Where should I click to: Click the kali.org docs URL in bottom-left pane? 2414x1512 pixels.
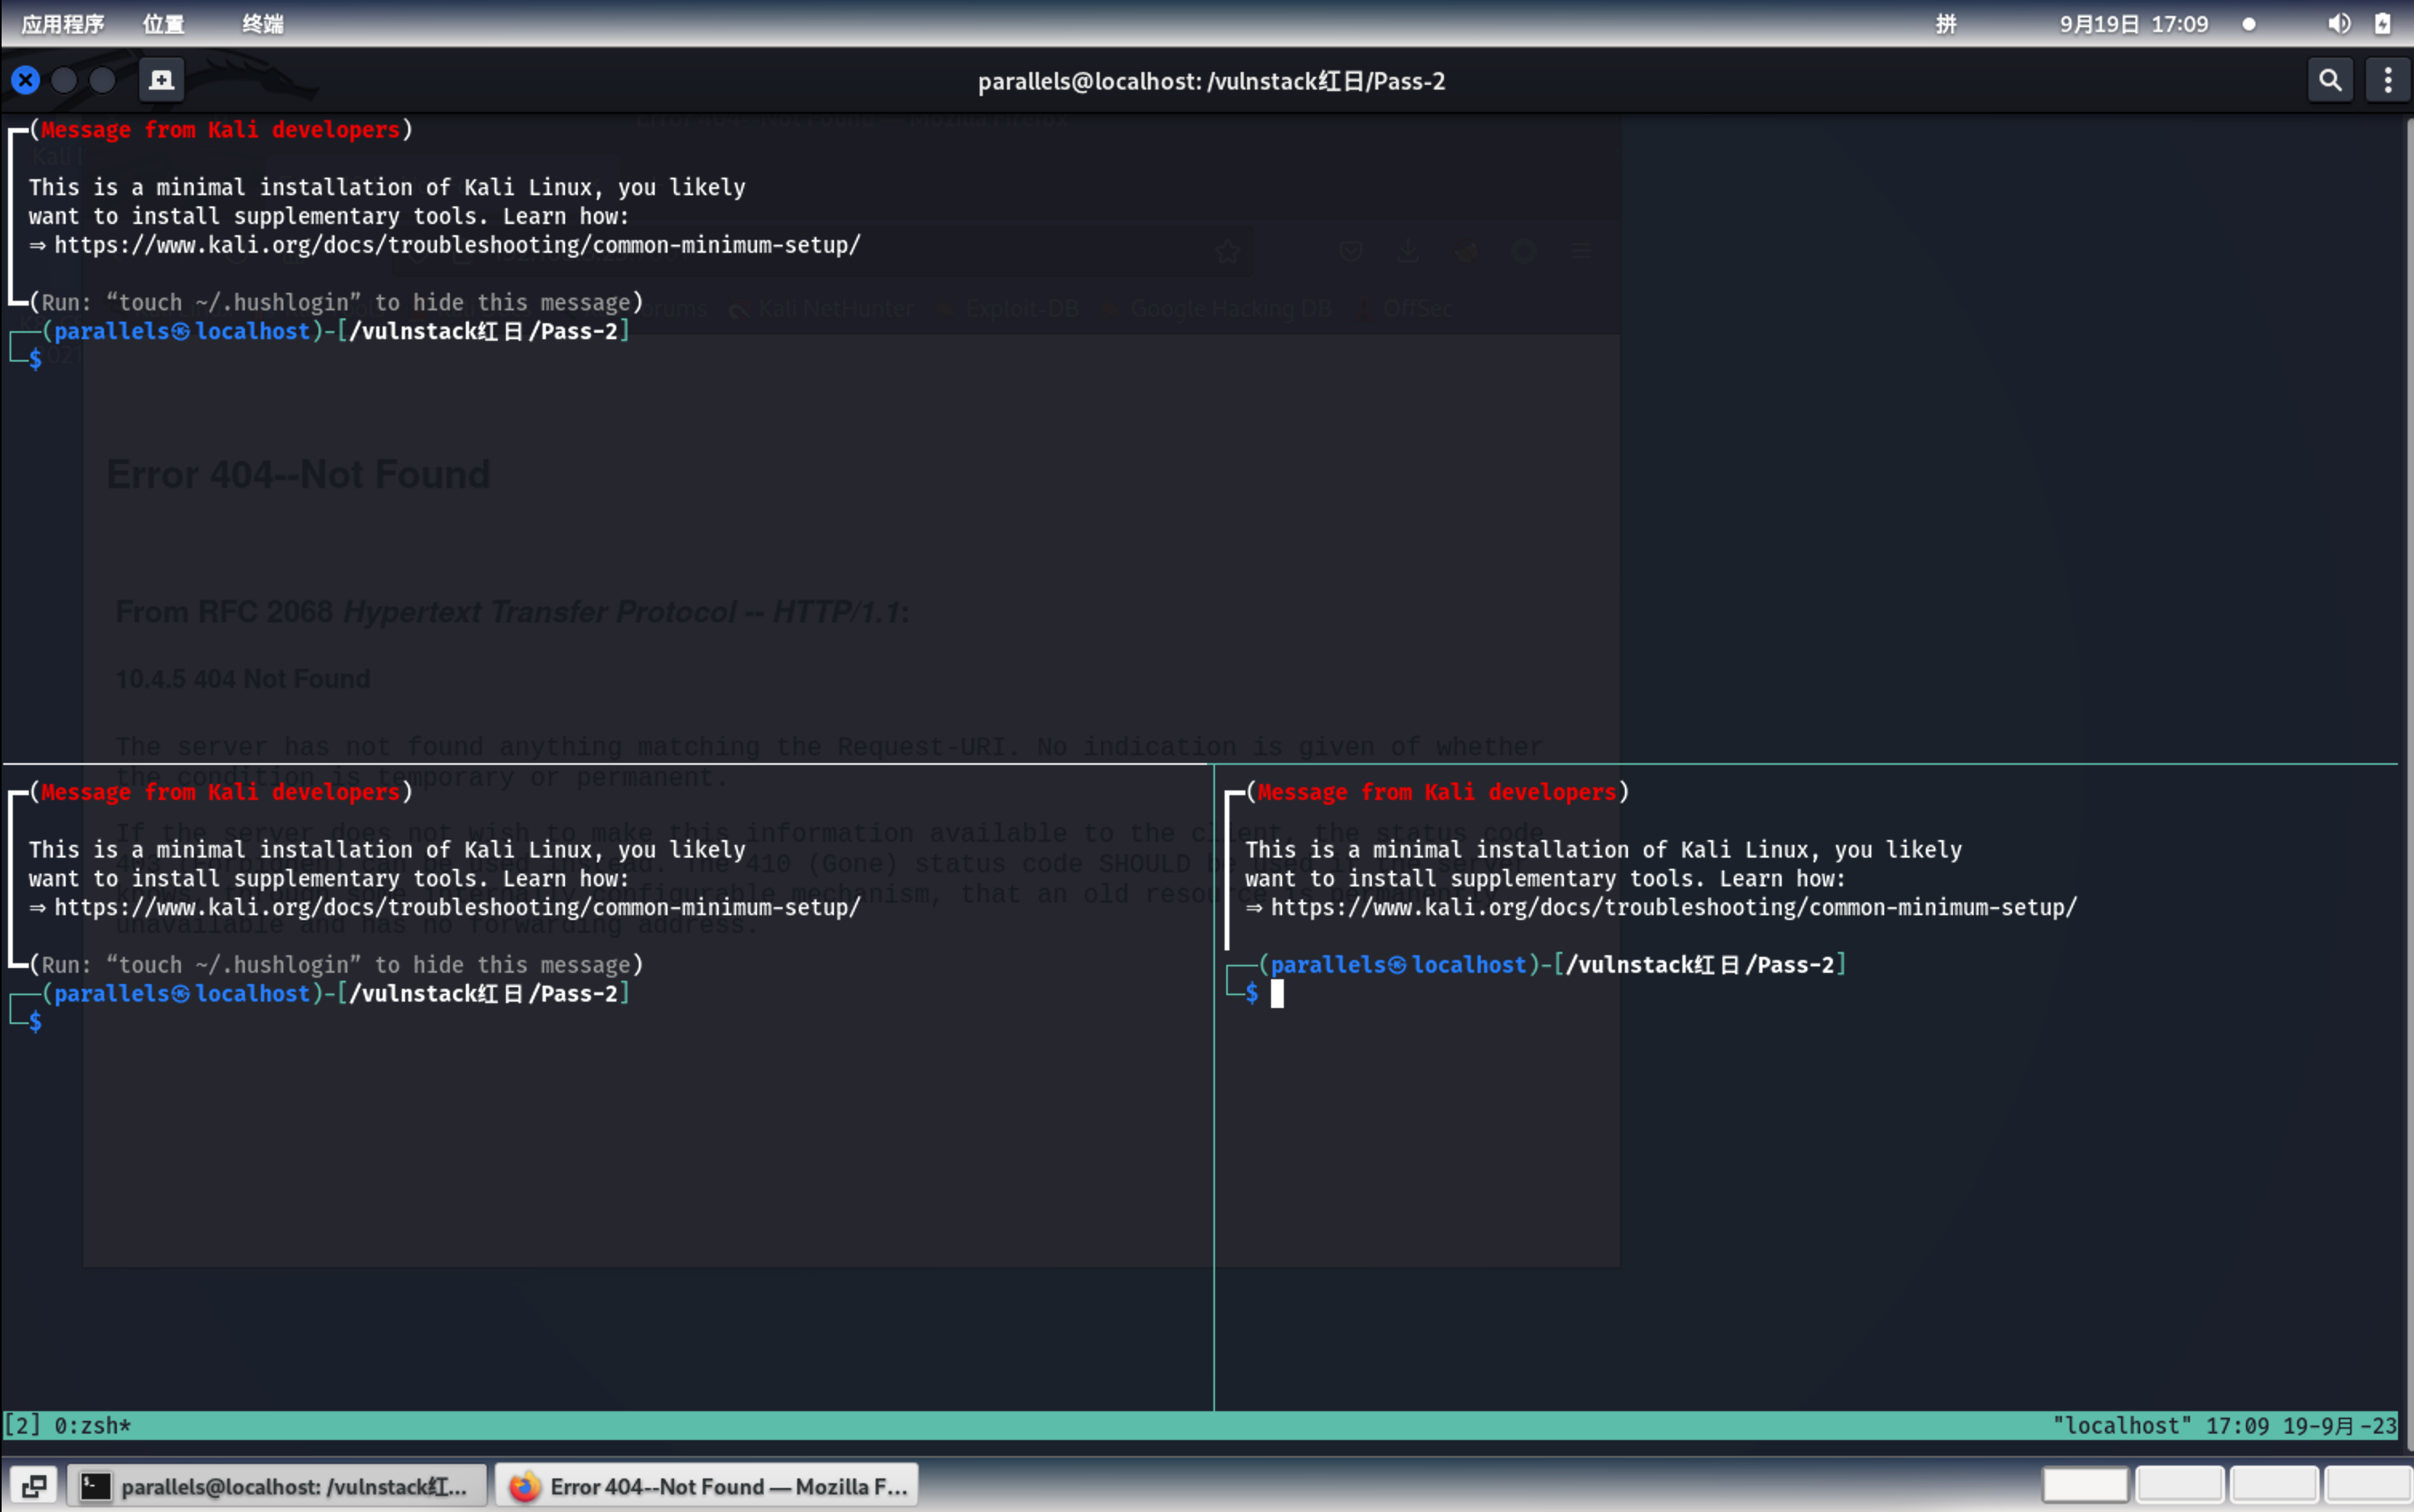pos(457,907)
